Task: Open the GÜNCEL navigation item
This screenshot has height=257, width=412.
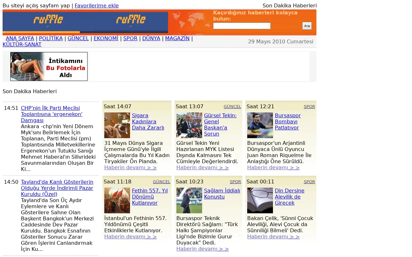Action: point(78,38)
